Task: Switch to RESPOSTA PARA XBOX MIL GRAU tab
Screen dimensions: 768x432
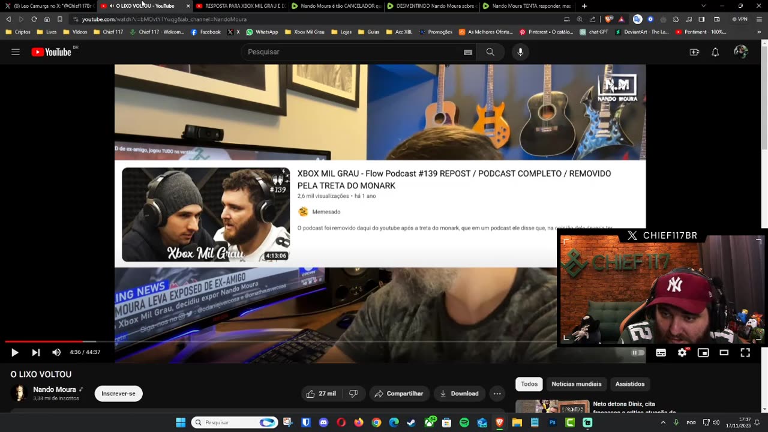Action: pyautogui.click(x=240, y=6)
